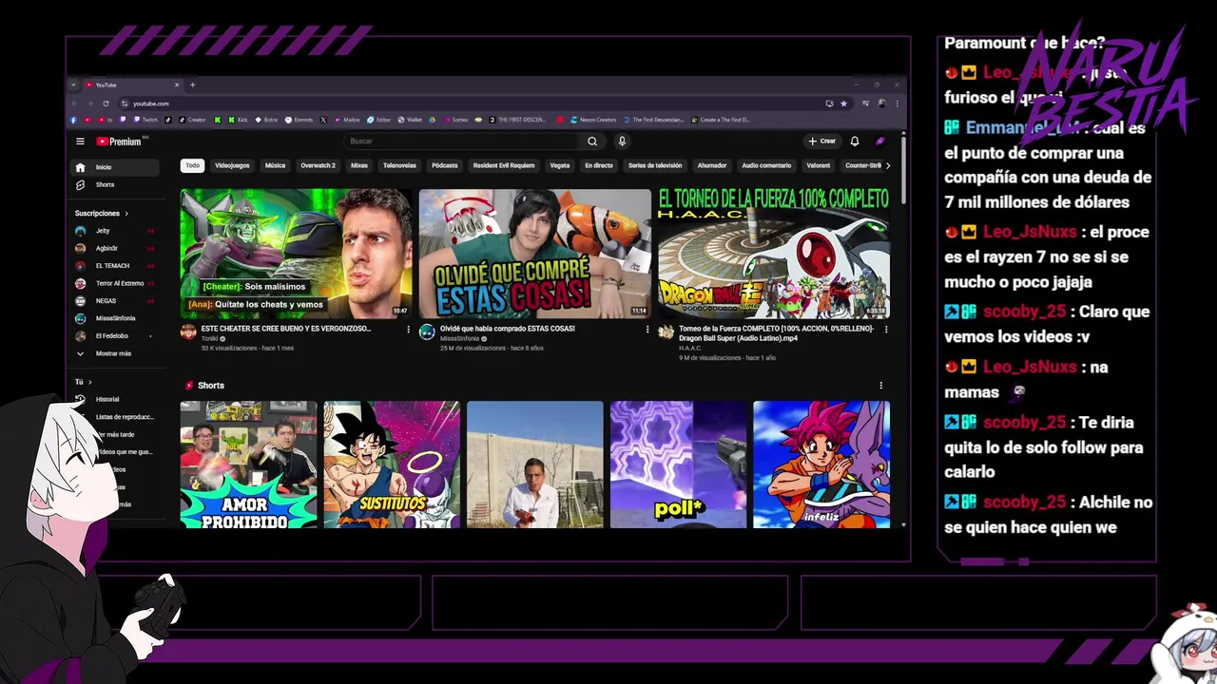Select the En directo filter chip
Screen dimensions: 1217x684
click(x=599, y=165)
